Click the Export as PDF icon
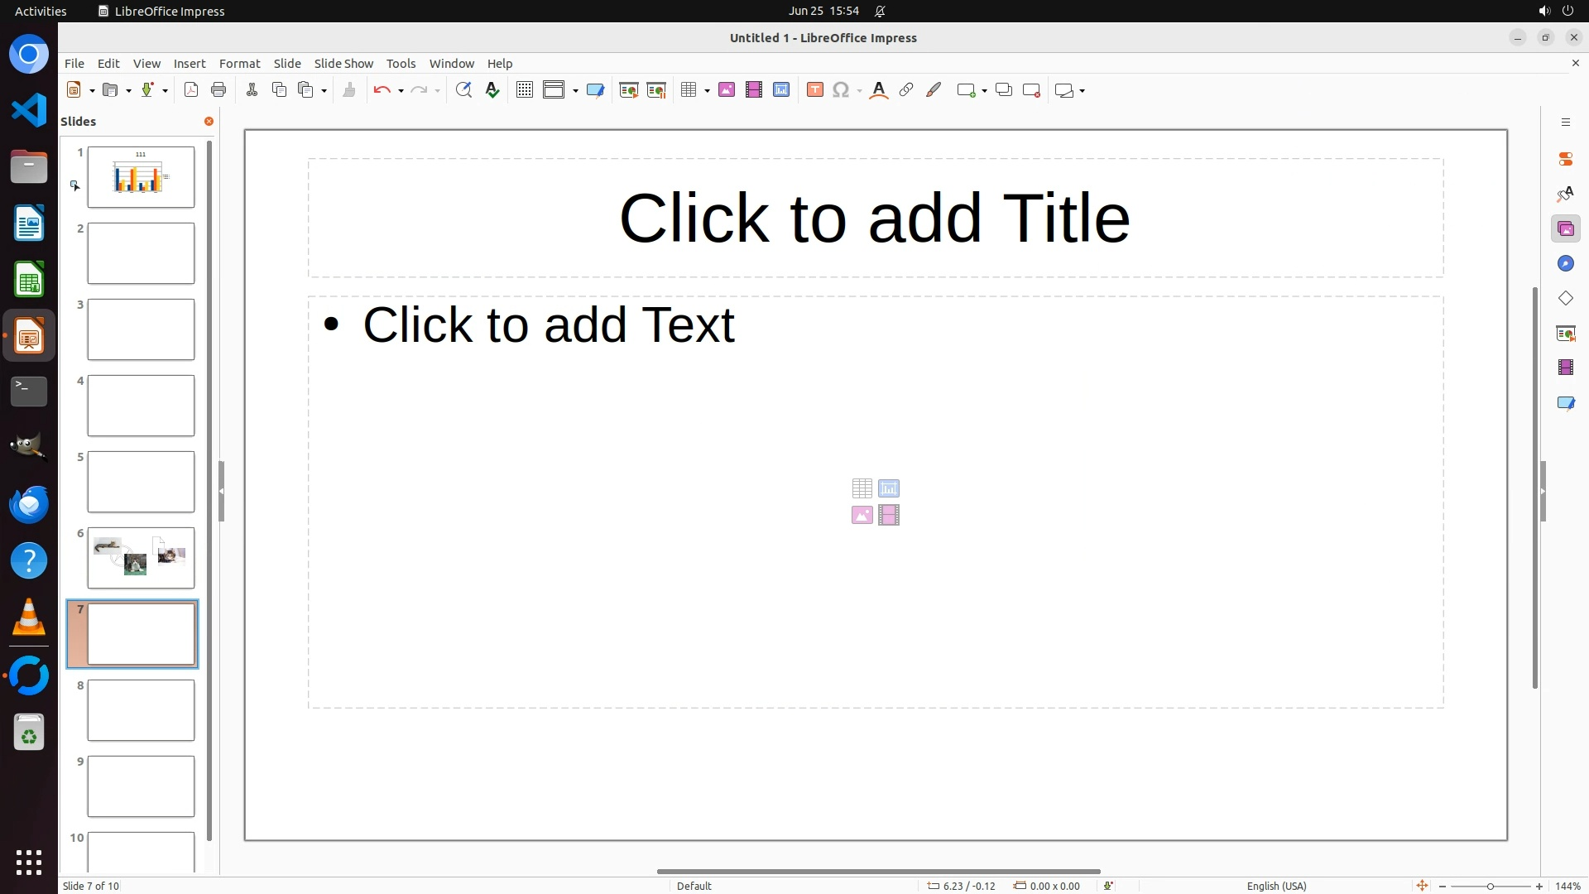Screen dimensions: 1589x894 pyautogui.click(x=191, y=90)
